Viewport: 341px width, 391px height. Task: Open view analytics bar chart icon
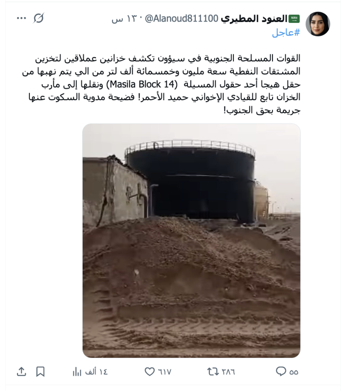point(77,372)
